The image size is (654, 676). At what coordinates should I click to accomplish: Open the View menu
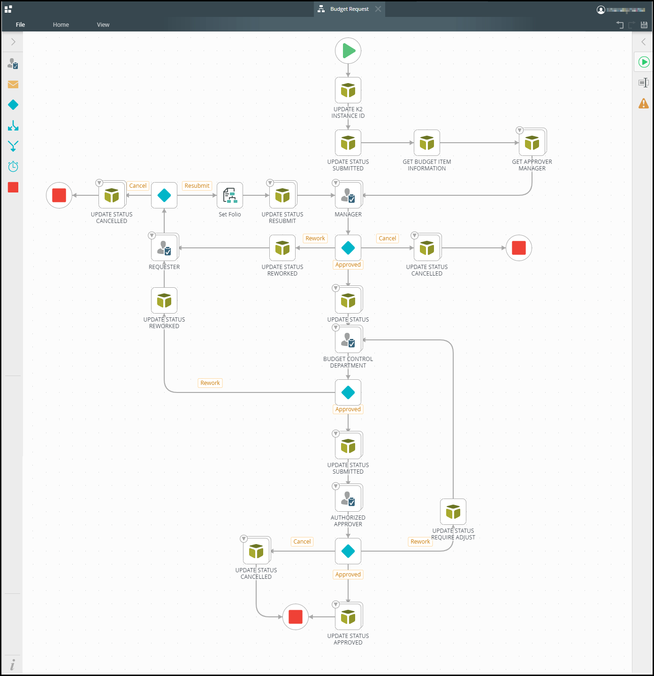(103, 25)
